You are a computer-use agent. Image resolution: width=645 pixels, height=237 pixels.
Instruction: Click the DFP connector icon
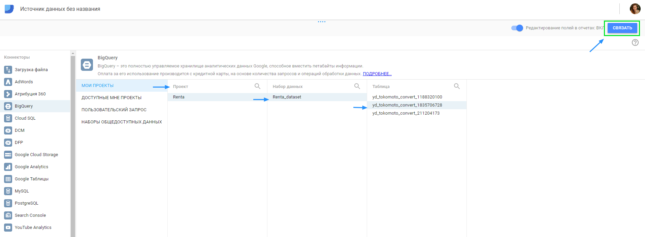(x=8, y=143)
